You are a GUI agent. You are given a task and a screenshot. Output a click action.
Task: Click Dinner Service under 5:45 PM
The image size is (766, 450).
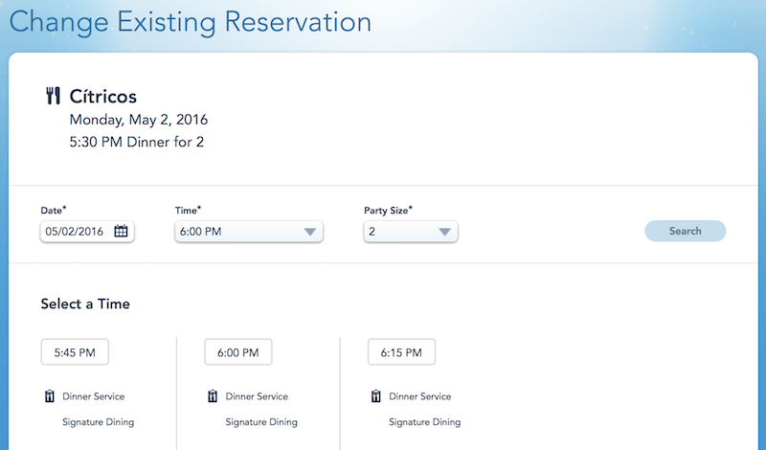(x=93, y=396)
